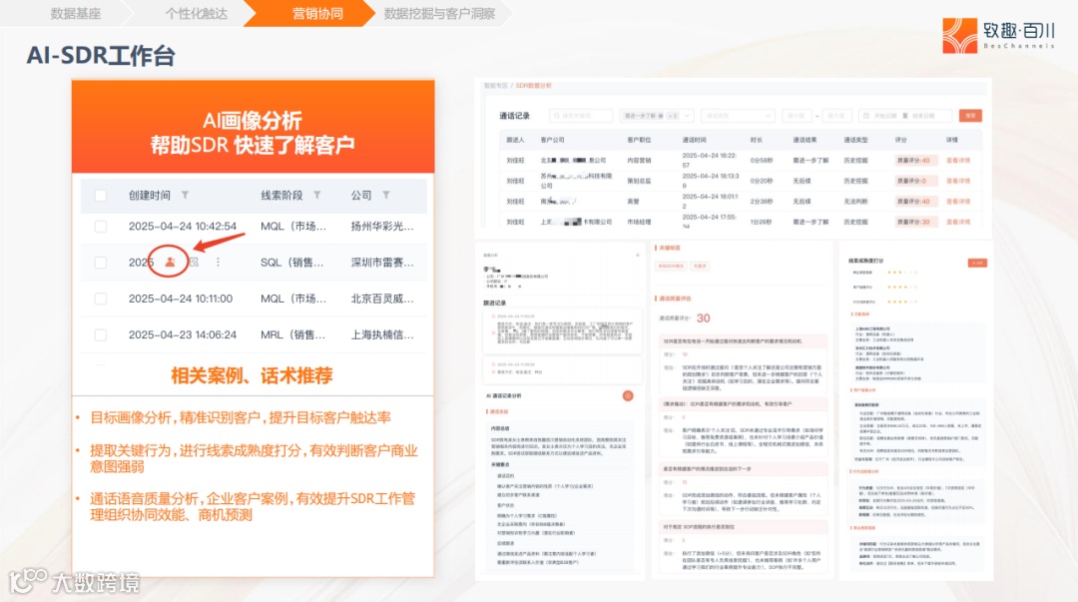Check the box for the 北京百灵威 row
Image resolution: width=1078 pixels, height=602 pixels.
(x=101, y=299)
